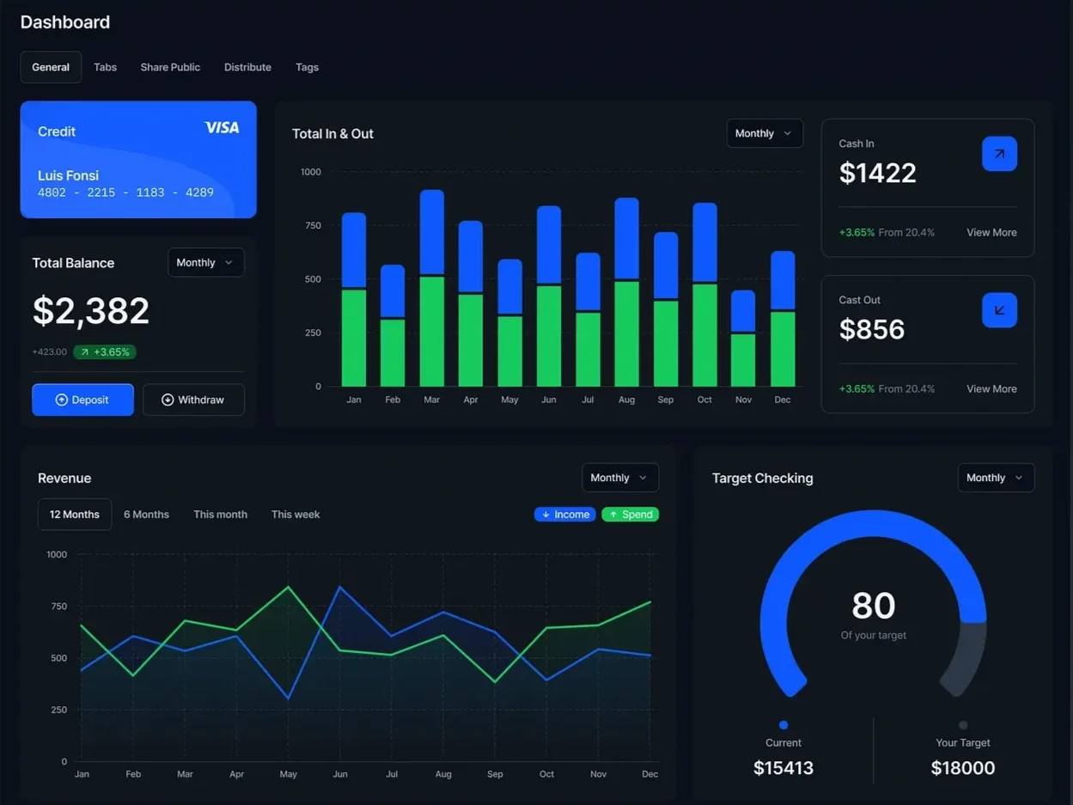
Task: Switch to the Share Public tab
Action: pyautogui.click(x=169, y=67)
